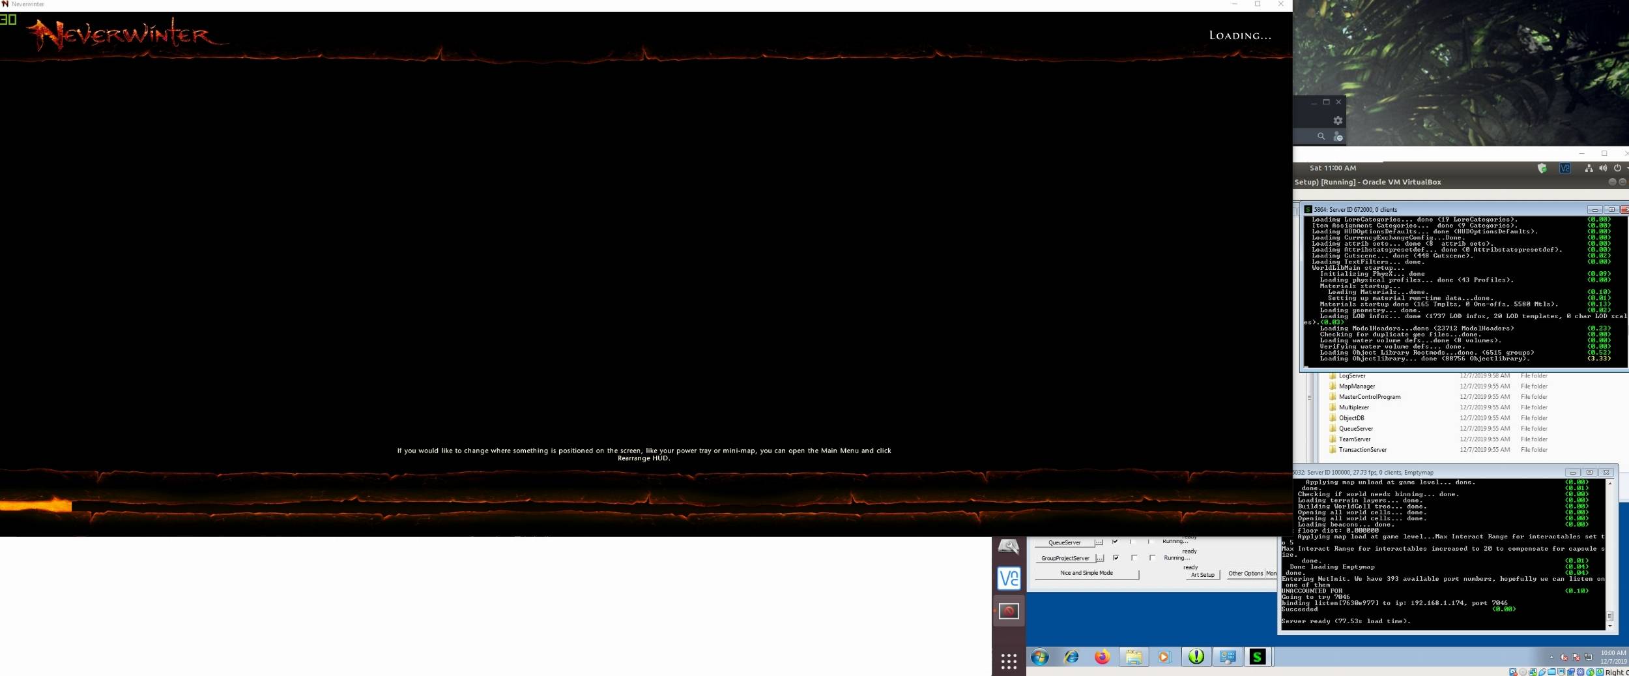Toggle third checkbox in GroupProjectServer row

click(1152, 557)
